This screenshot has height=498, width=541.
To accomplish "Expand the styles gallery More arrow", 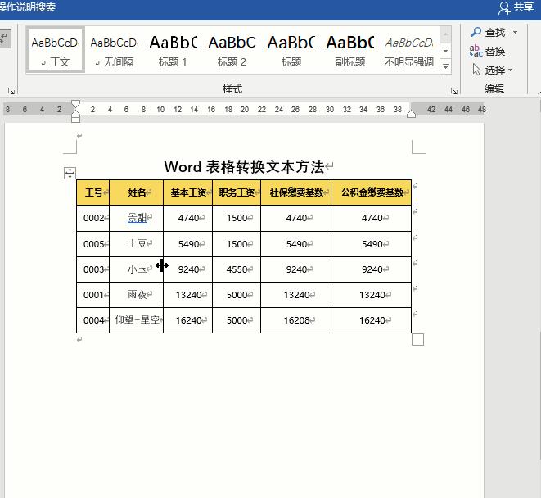I will (445, 66).
